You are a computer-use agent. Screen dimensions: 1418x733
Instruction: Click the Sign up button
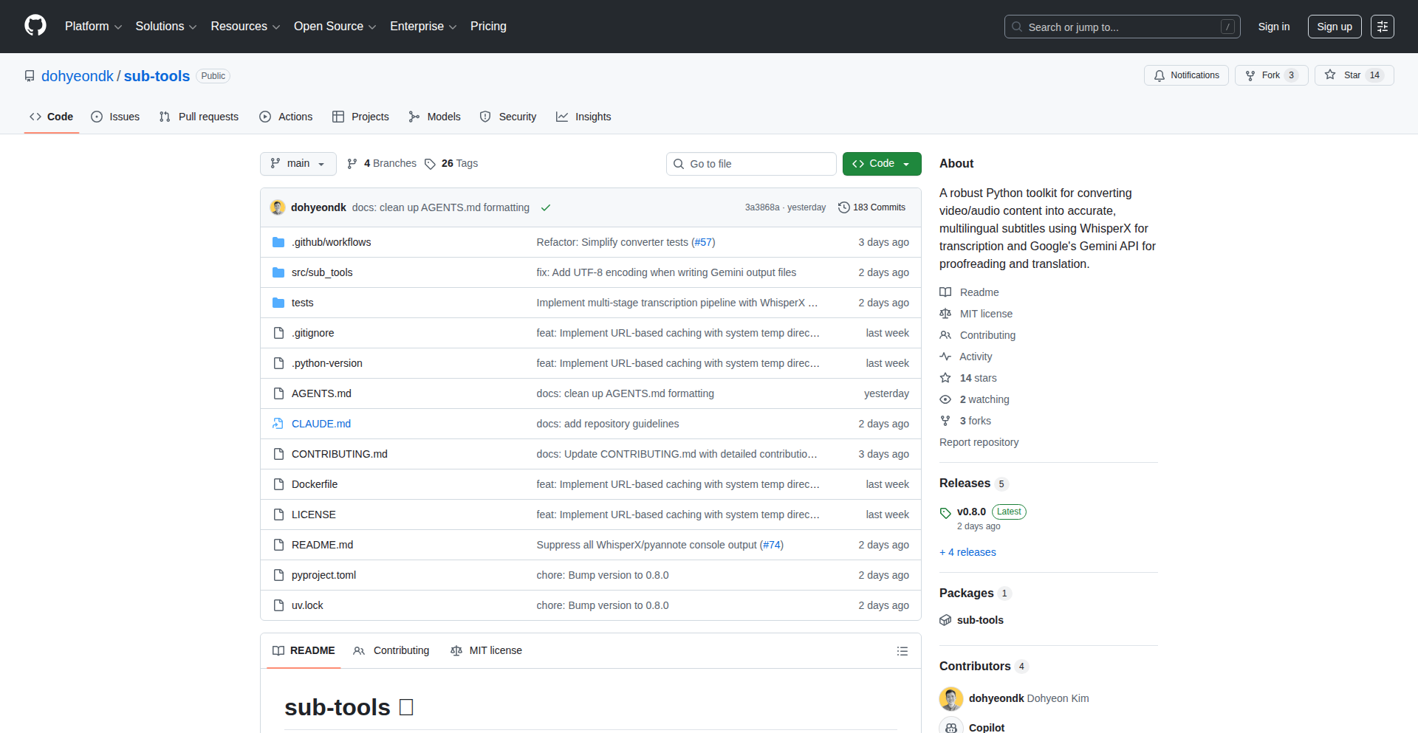pyautogui.click(x=1334, y=26)
